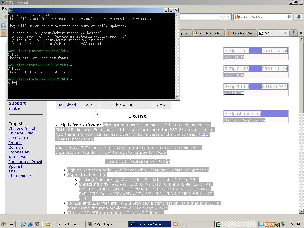Switch language to Thai

point(12,171)
